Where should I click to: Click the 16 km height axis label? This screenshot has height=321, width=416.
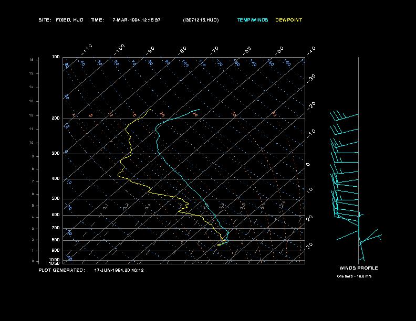[31, 60]
